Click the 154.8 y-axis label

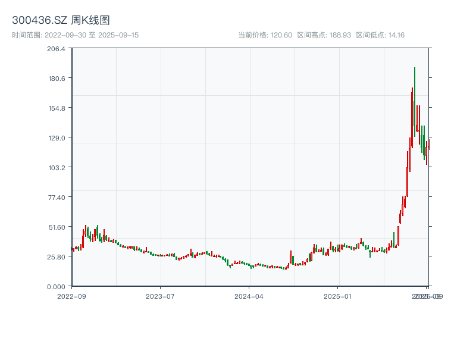coord(57,108)
